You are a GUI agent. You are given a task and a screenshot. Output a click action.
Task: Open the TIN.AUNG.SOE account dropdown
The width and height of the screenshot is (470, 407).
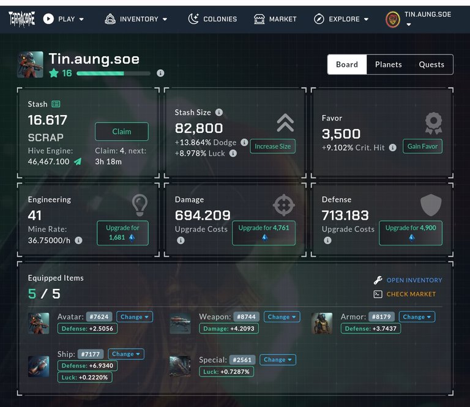(409, 24)
